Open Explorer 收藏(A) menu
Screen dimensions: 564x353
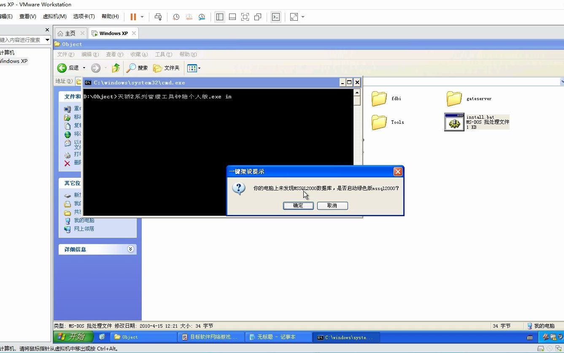139,54
